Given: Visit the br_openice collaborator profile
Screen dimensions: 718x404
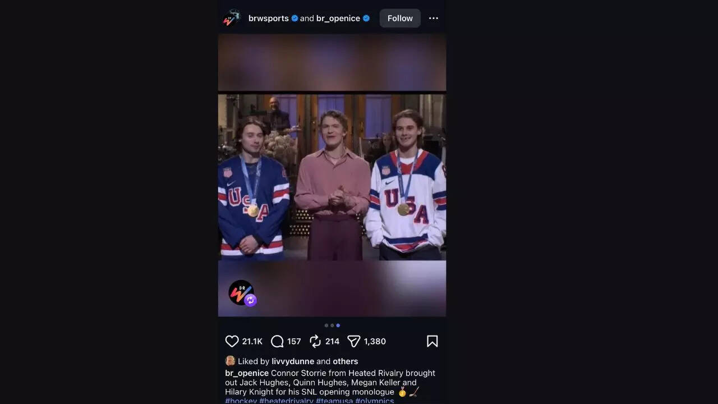Looking at the screenshot, I should [x=338, y=18].
